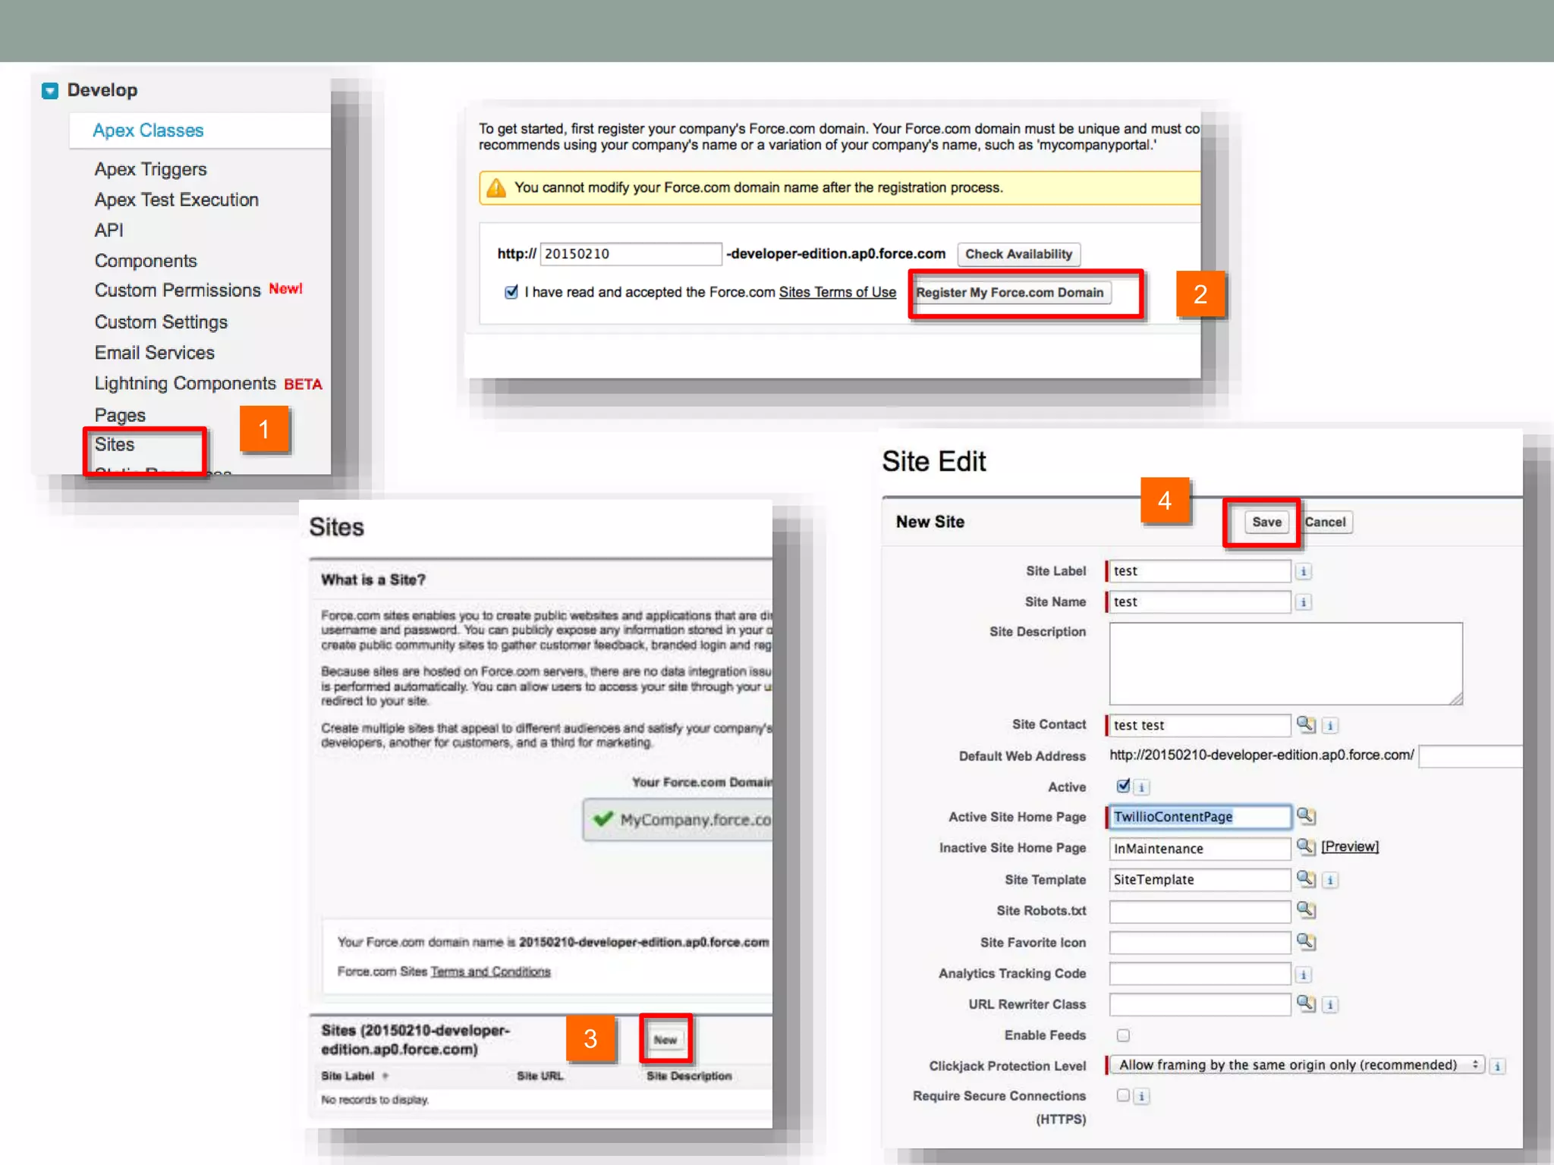Click lookup icon beside Site Template field
The image size is (1554, 1165).
click(x=1305, y=879)
